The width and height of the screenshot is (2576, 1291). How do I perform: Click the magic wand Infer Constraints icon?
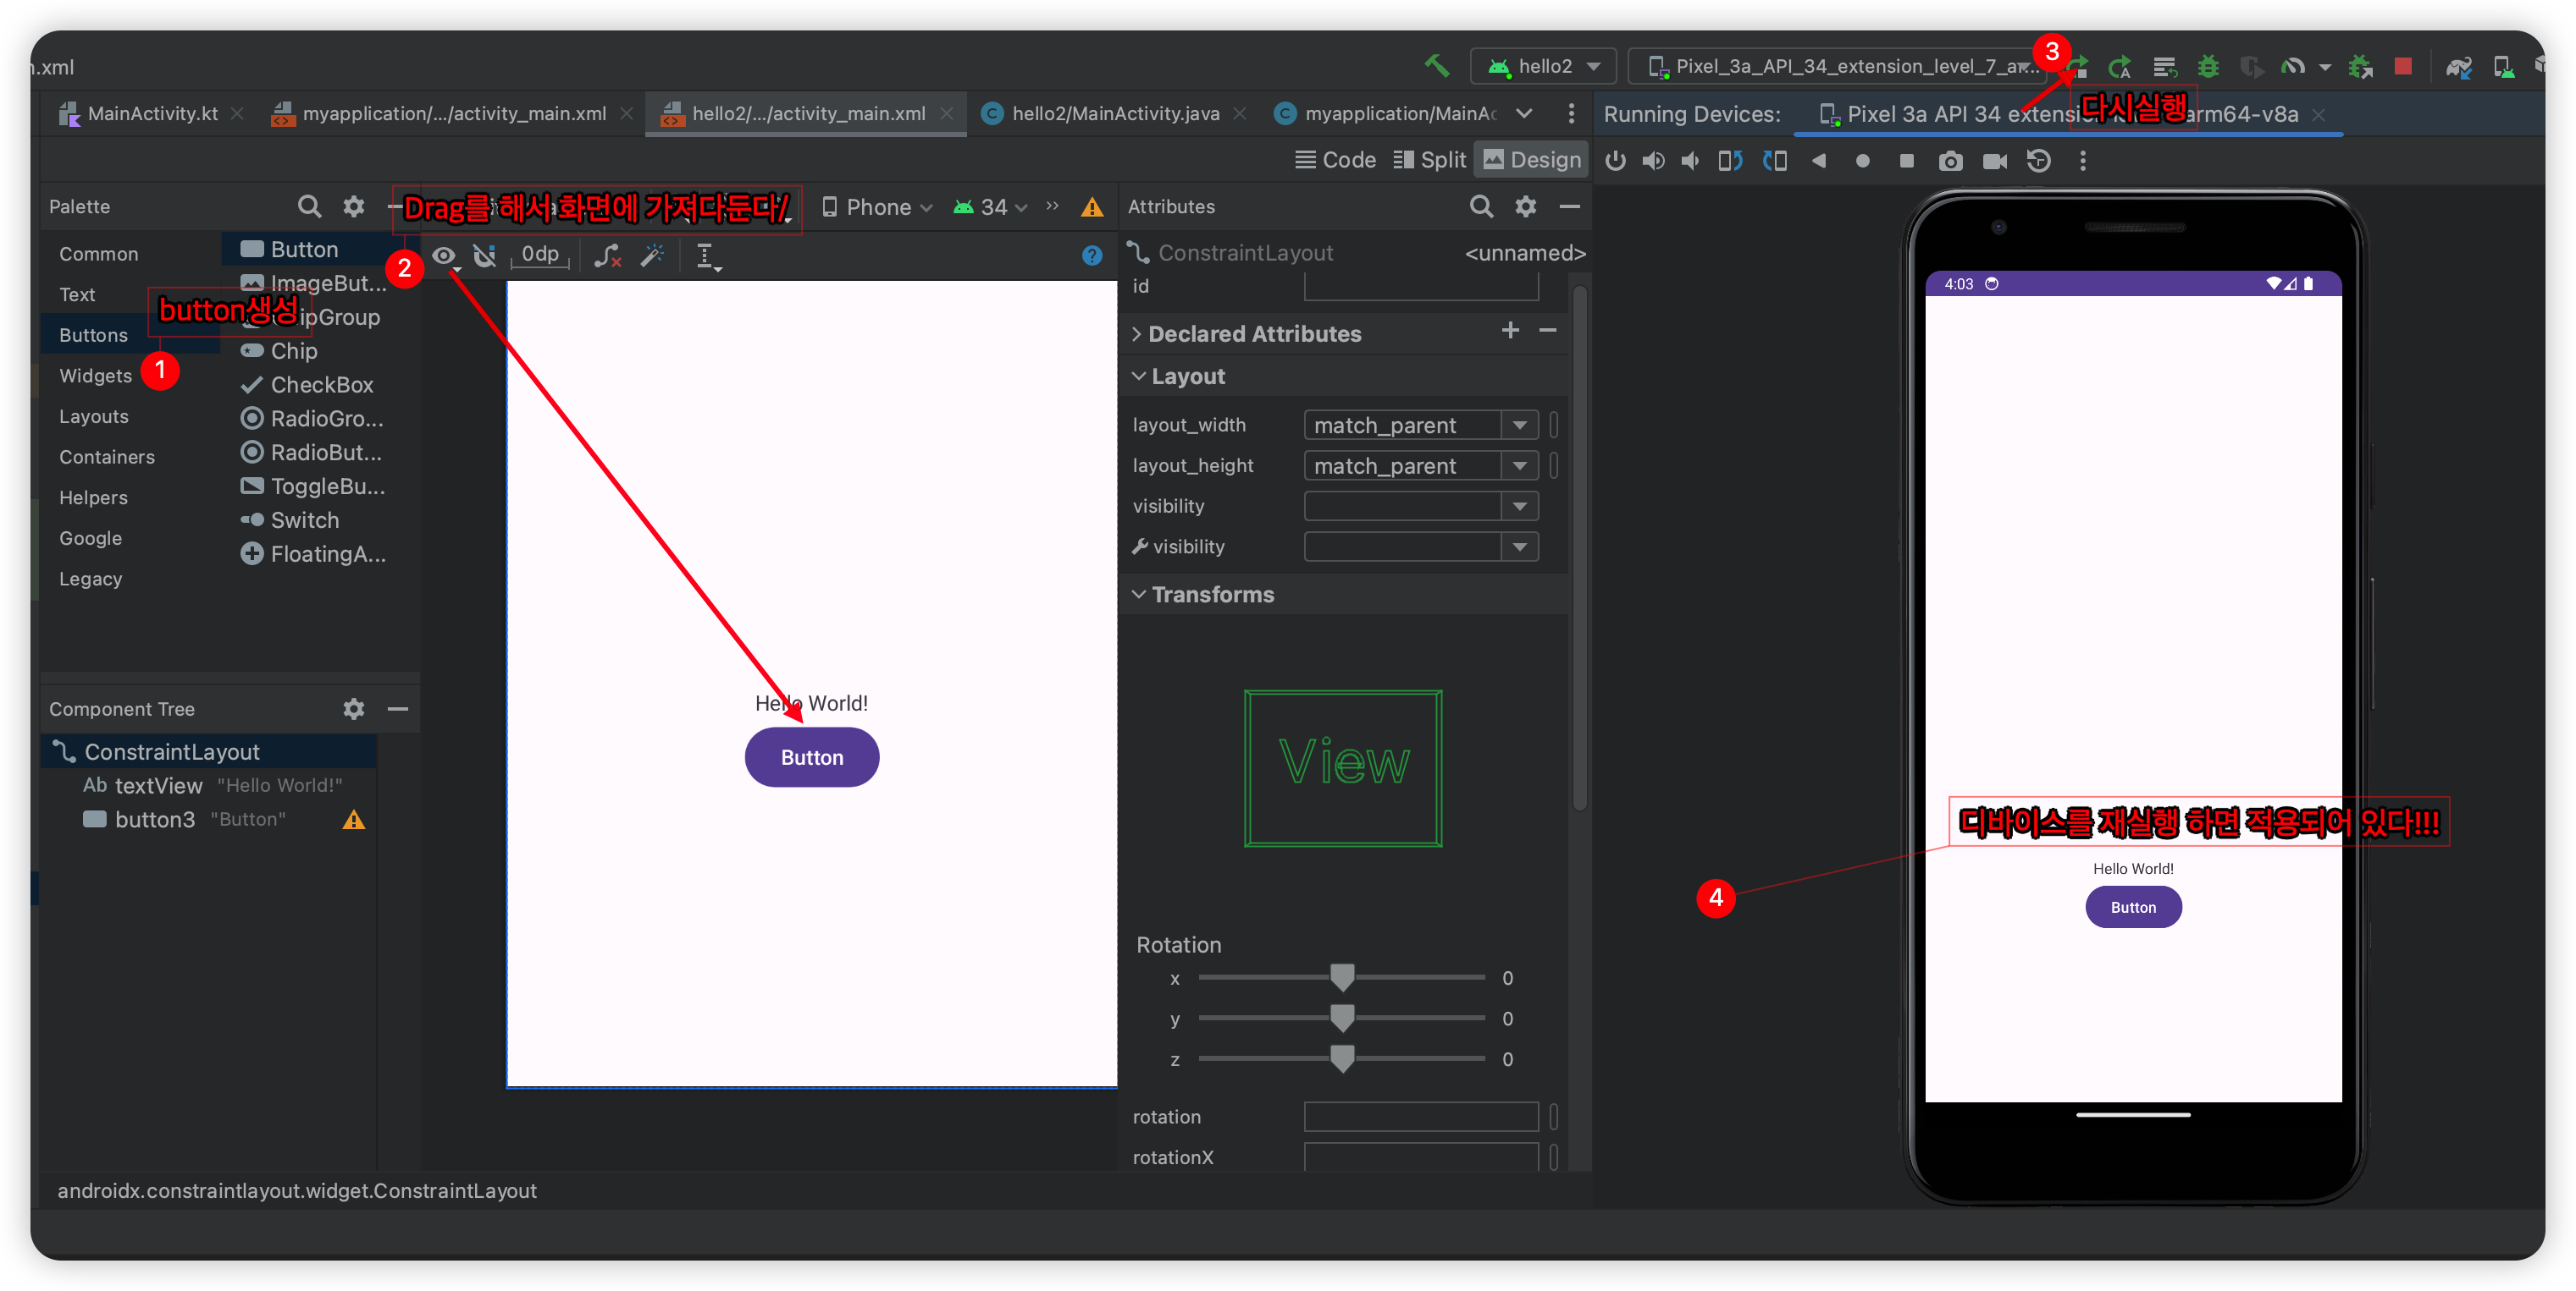(x=652, y=255)
